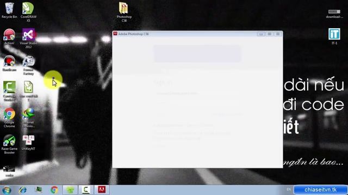Viewport: 348px width, 195px height.
Task: Open the Windows Start menu
Action: pos(7,190)
